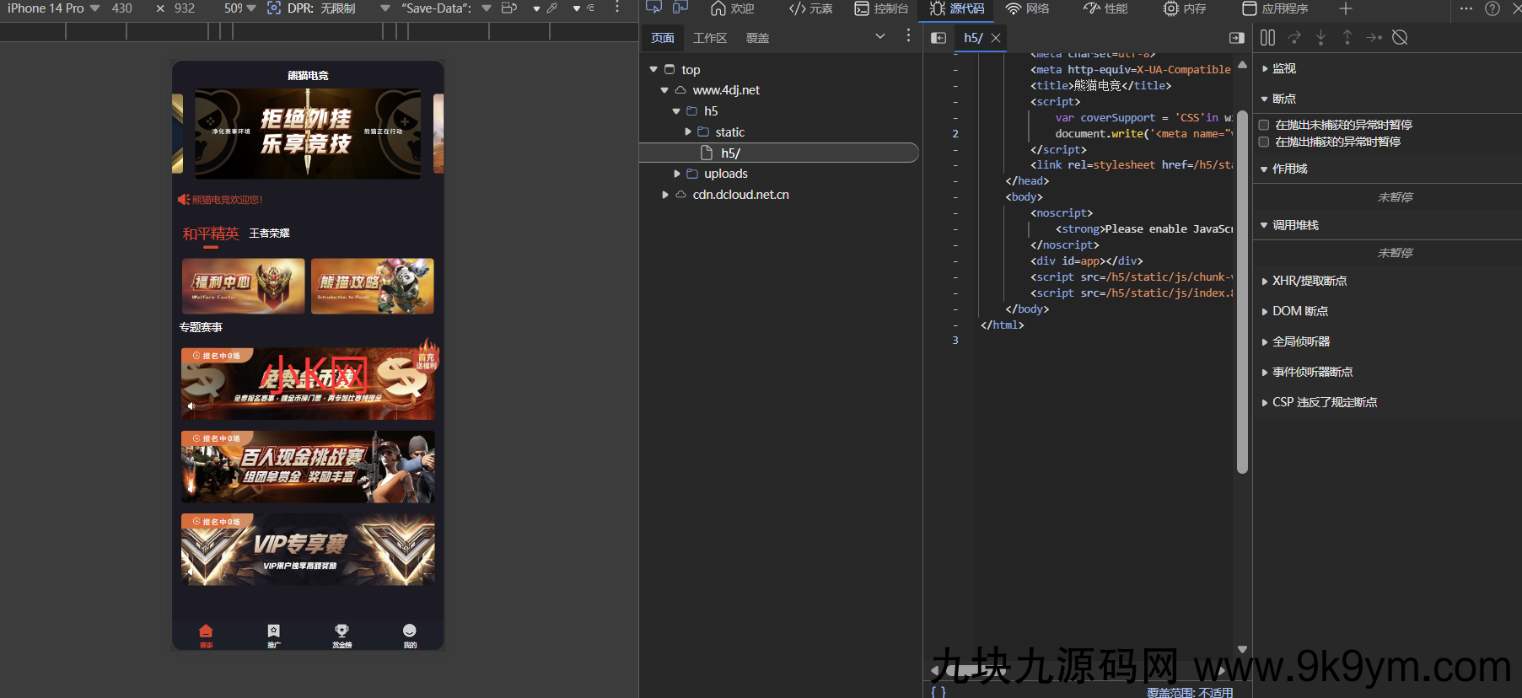
Task: Toggle device emulation icon
Action: (680, 8)
